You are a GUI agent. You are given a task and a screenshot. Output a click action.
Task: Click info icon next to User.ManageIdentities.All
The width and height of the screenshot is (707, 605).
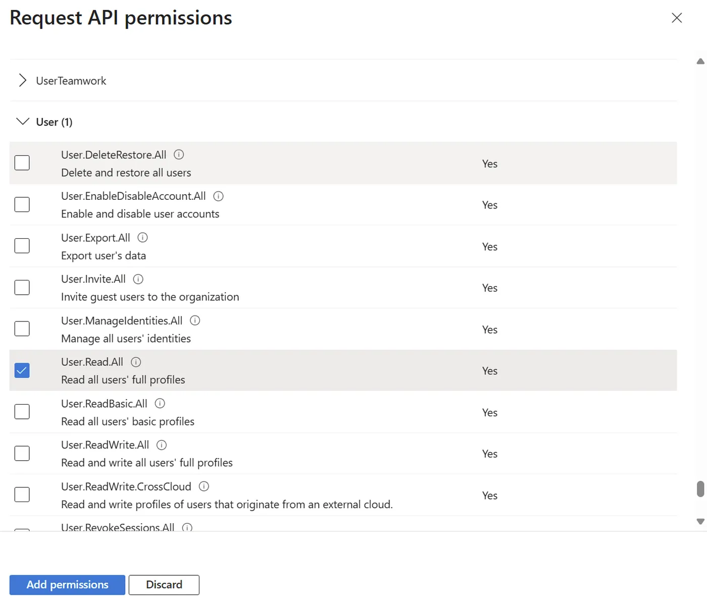pyautogui.click(x=195, y=320)
